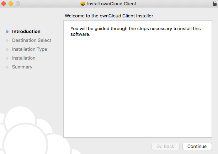This screenshot has height=154, width=218.
Task: Click the guided steps introduction text
Action: point(135,31)
